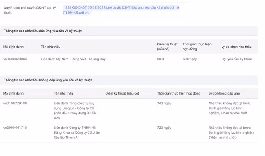The height and width of the screenshot is (156, 265).
Task: Select the '720 ngày' cell
Action: pyautogui.click(x=164, y=128)
